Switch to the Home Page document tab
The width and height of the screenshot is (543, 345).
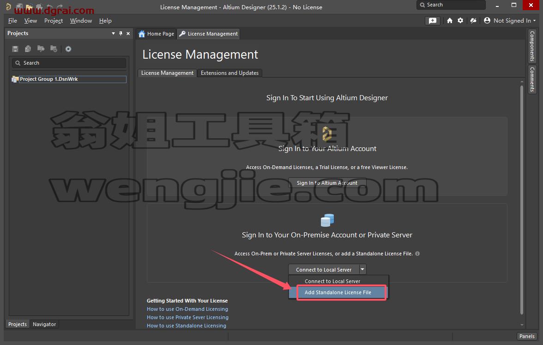click(x=156, y=34)
